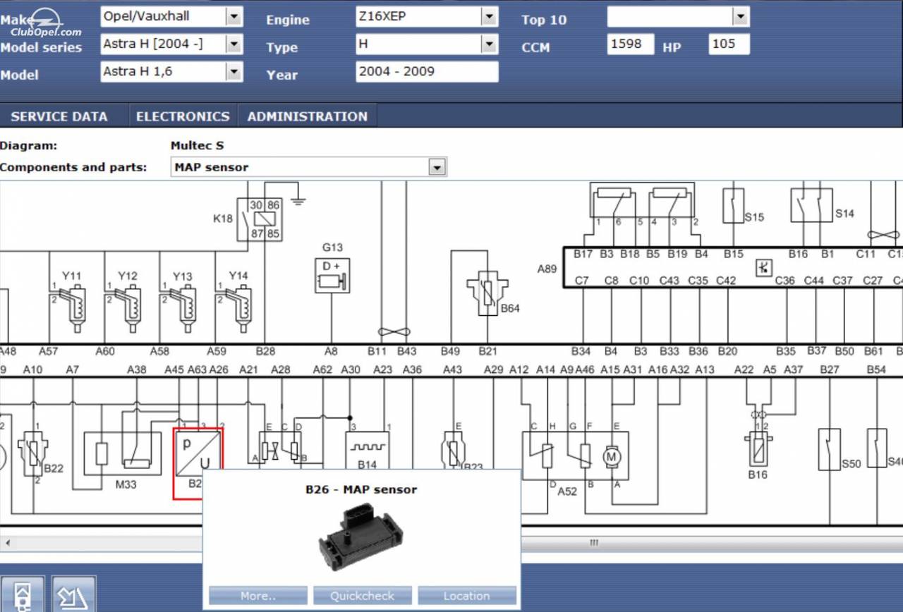Switch to the ELECTRONICS tab

(x=183, y=116)
